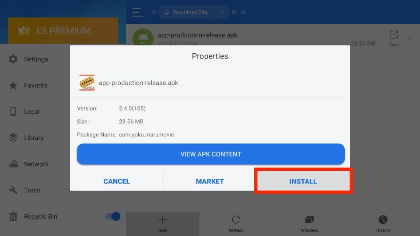Screen dimensions: 420x236
Task: Open Tools in sidebar
Action: click(32, 190)
